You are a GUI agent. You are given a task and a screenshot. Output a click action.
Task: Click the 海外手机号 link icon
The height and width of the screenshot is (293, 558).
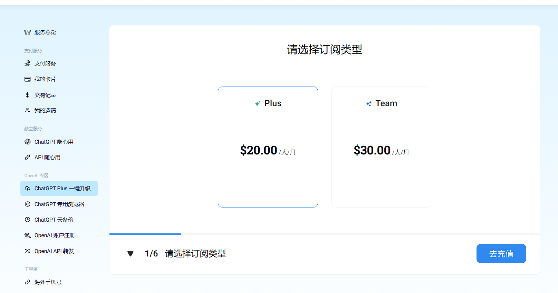tap(28, 282)
